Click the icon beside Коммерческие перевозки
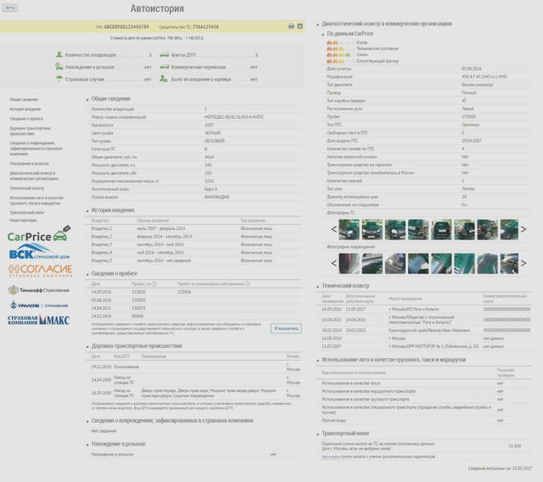Viewport: 543px width, 482px height. [164, 67]
